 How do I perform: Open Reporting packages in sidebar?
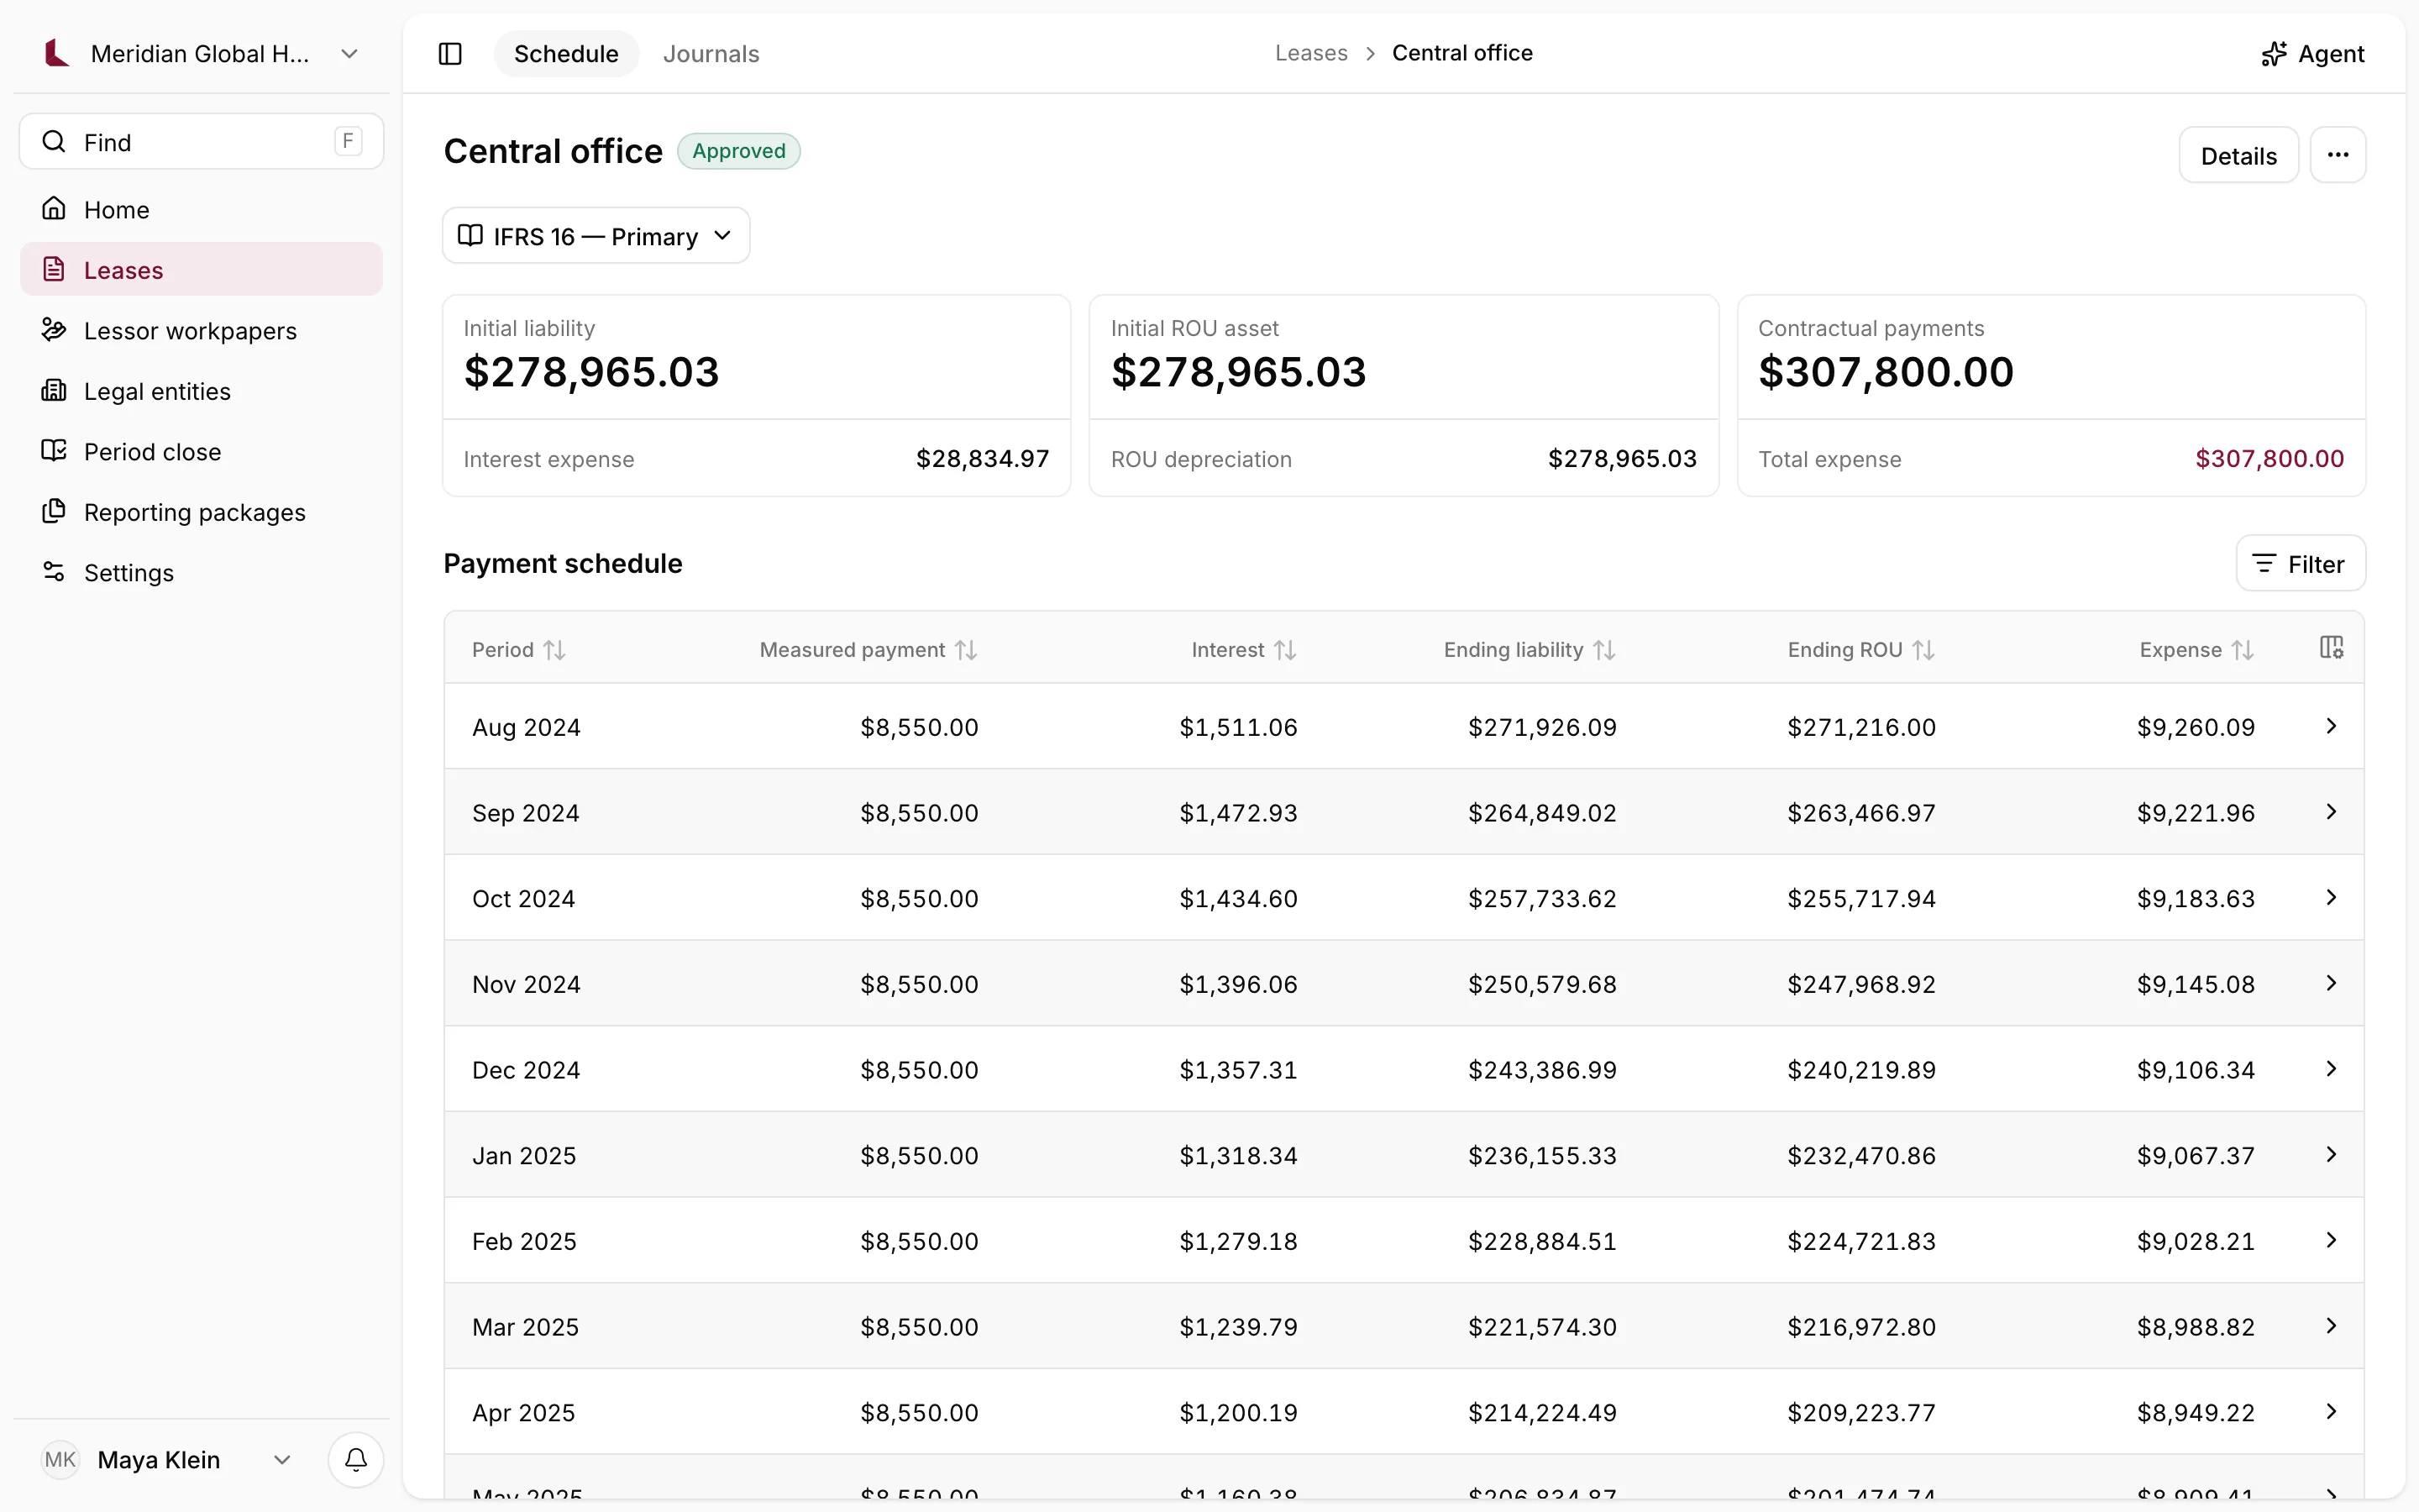[201, 512]
